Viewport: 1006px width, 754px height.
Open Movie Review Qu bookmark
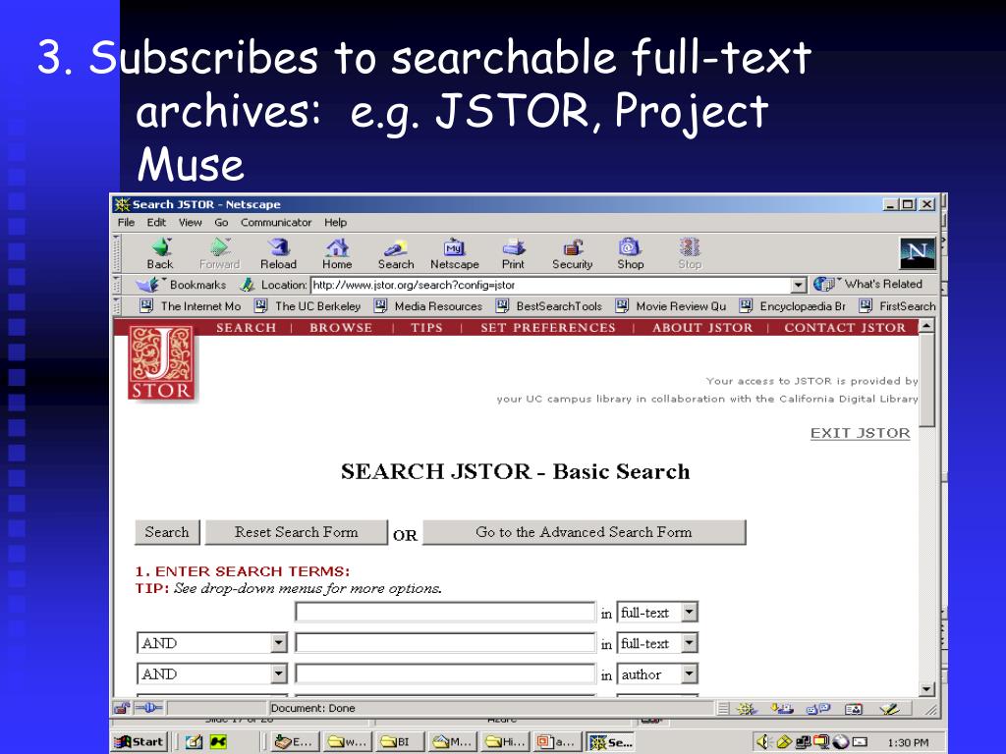671,306
